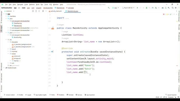The image size is (180, 101).
Task: Click Select Opened File target icon
Action: [x=33, y=11]
